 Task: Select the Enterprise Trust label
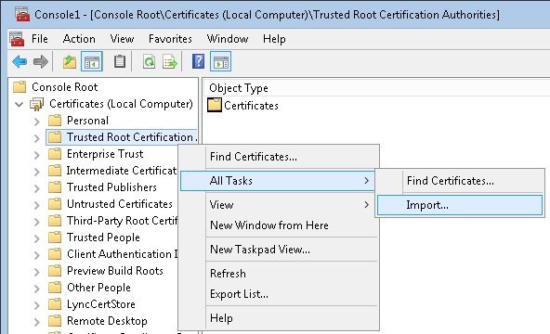pos(105,154)
